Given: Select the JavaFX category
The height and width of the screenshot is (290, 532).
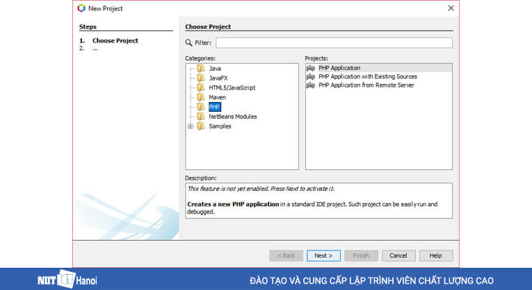Looking at the screenshot, I should pos(218,78).
